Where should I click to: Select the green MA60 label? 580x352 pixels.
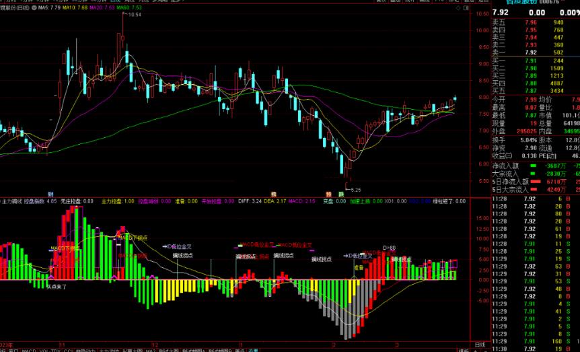click(x=129, y=7)
